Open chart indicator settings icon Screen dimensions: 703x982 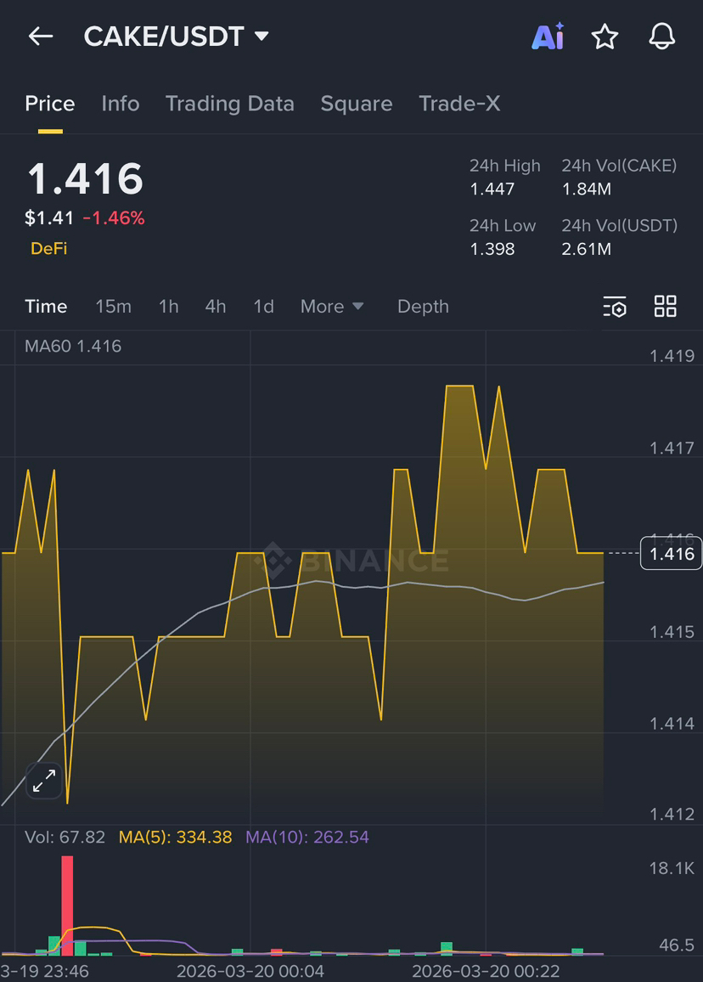615,307
